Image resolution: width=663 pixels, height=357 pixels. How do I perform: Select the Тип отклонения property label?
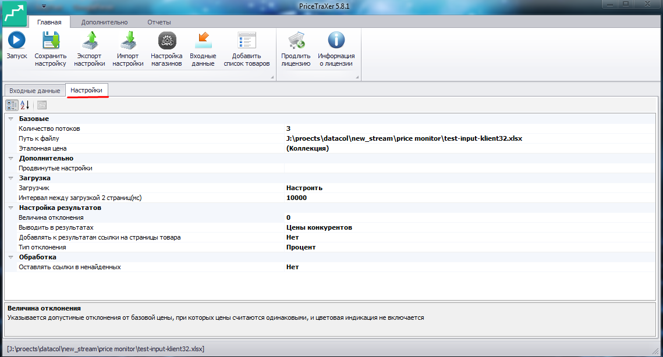click(x=42, y=247)
